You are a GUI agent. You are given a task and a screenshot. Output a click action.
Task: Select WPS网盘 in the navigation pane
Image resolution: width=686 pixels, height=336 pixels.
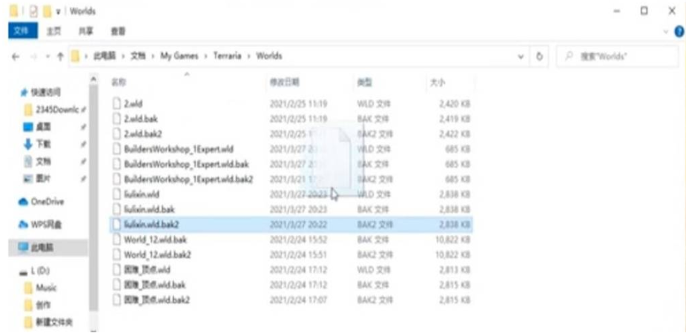47,225
